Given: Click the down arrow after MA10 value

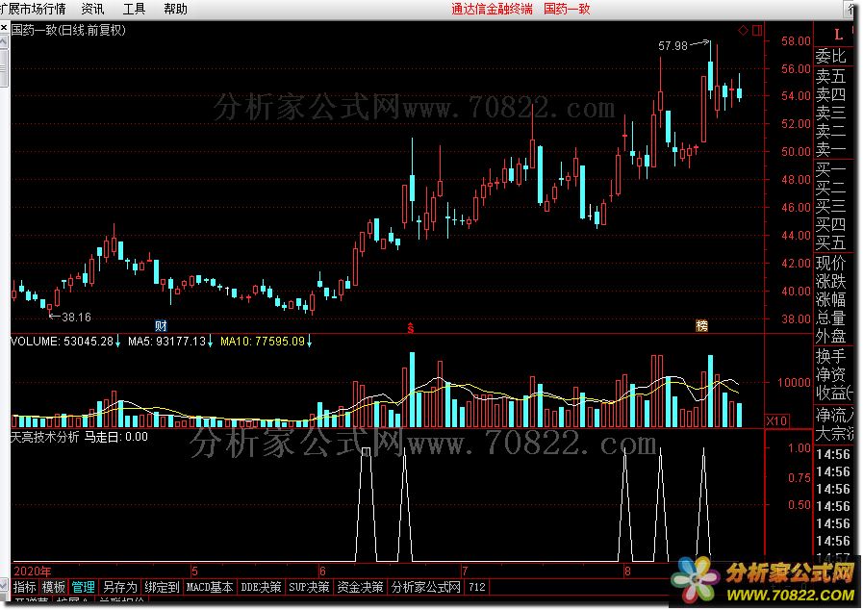Looking at the screenshot, I should tap(310, 342).
